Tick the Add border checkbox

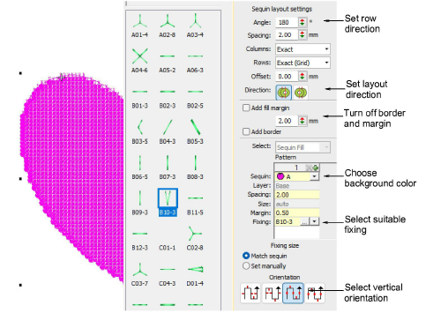[x=246, y=131]
